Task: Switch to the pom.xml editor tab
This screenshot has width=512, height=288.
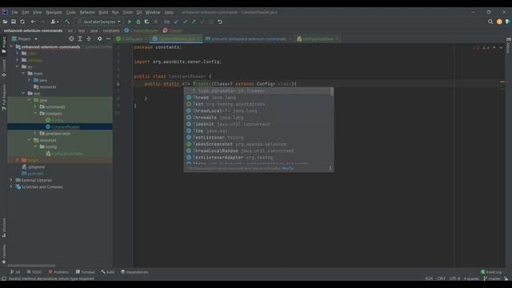Action: [x=248, y=39]
